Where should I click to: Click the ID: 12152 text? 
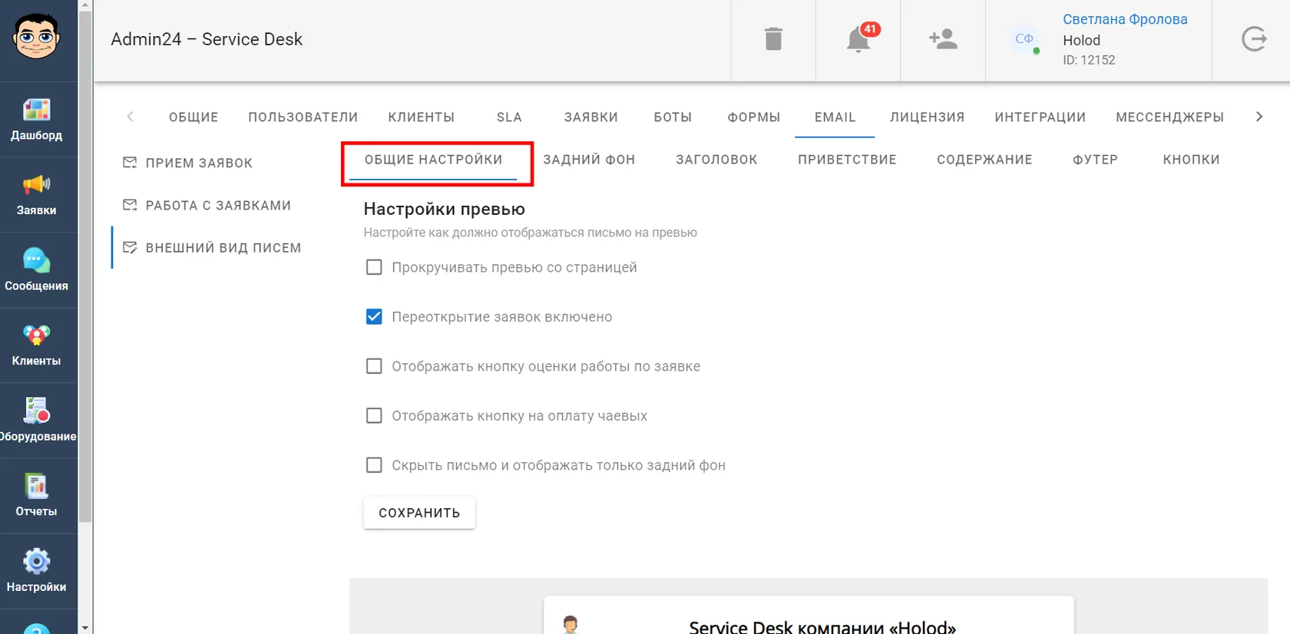(x=1089, y=60)
